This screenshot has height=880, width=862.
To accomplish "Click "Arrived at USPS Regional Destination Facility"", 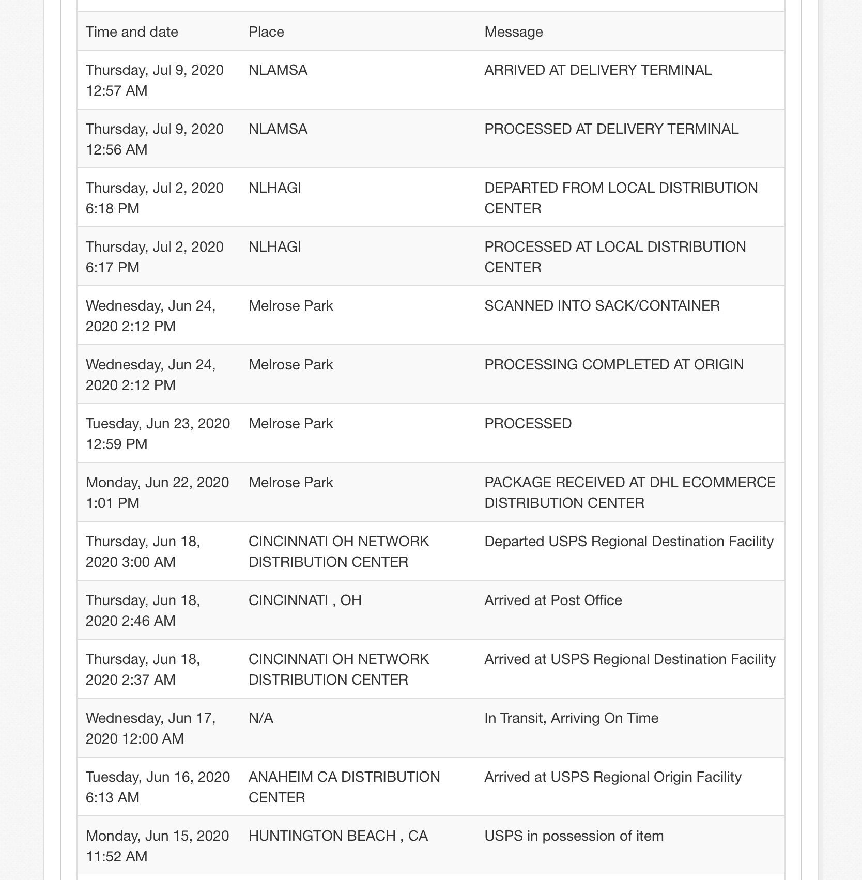I will coord(630,659).
